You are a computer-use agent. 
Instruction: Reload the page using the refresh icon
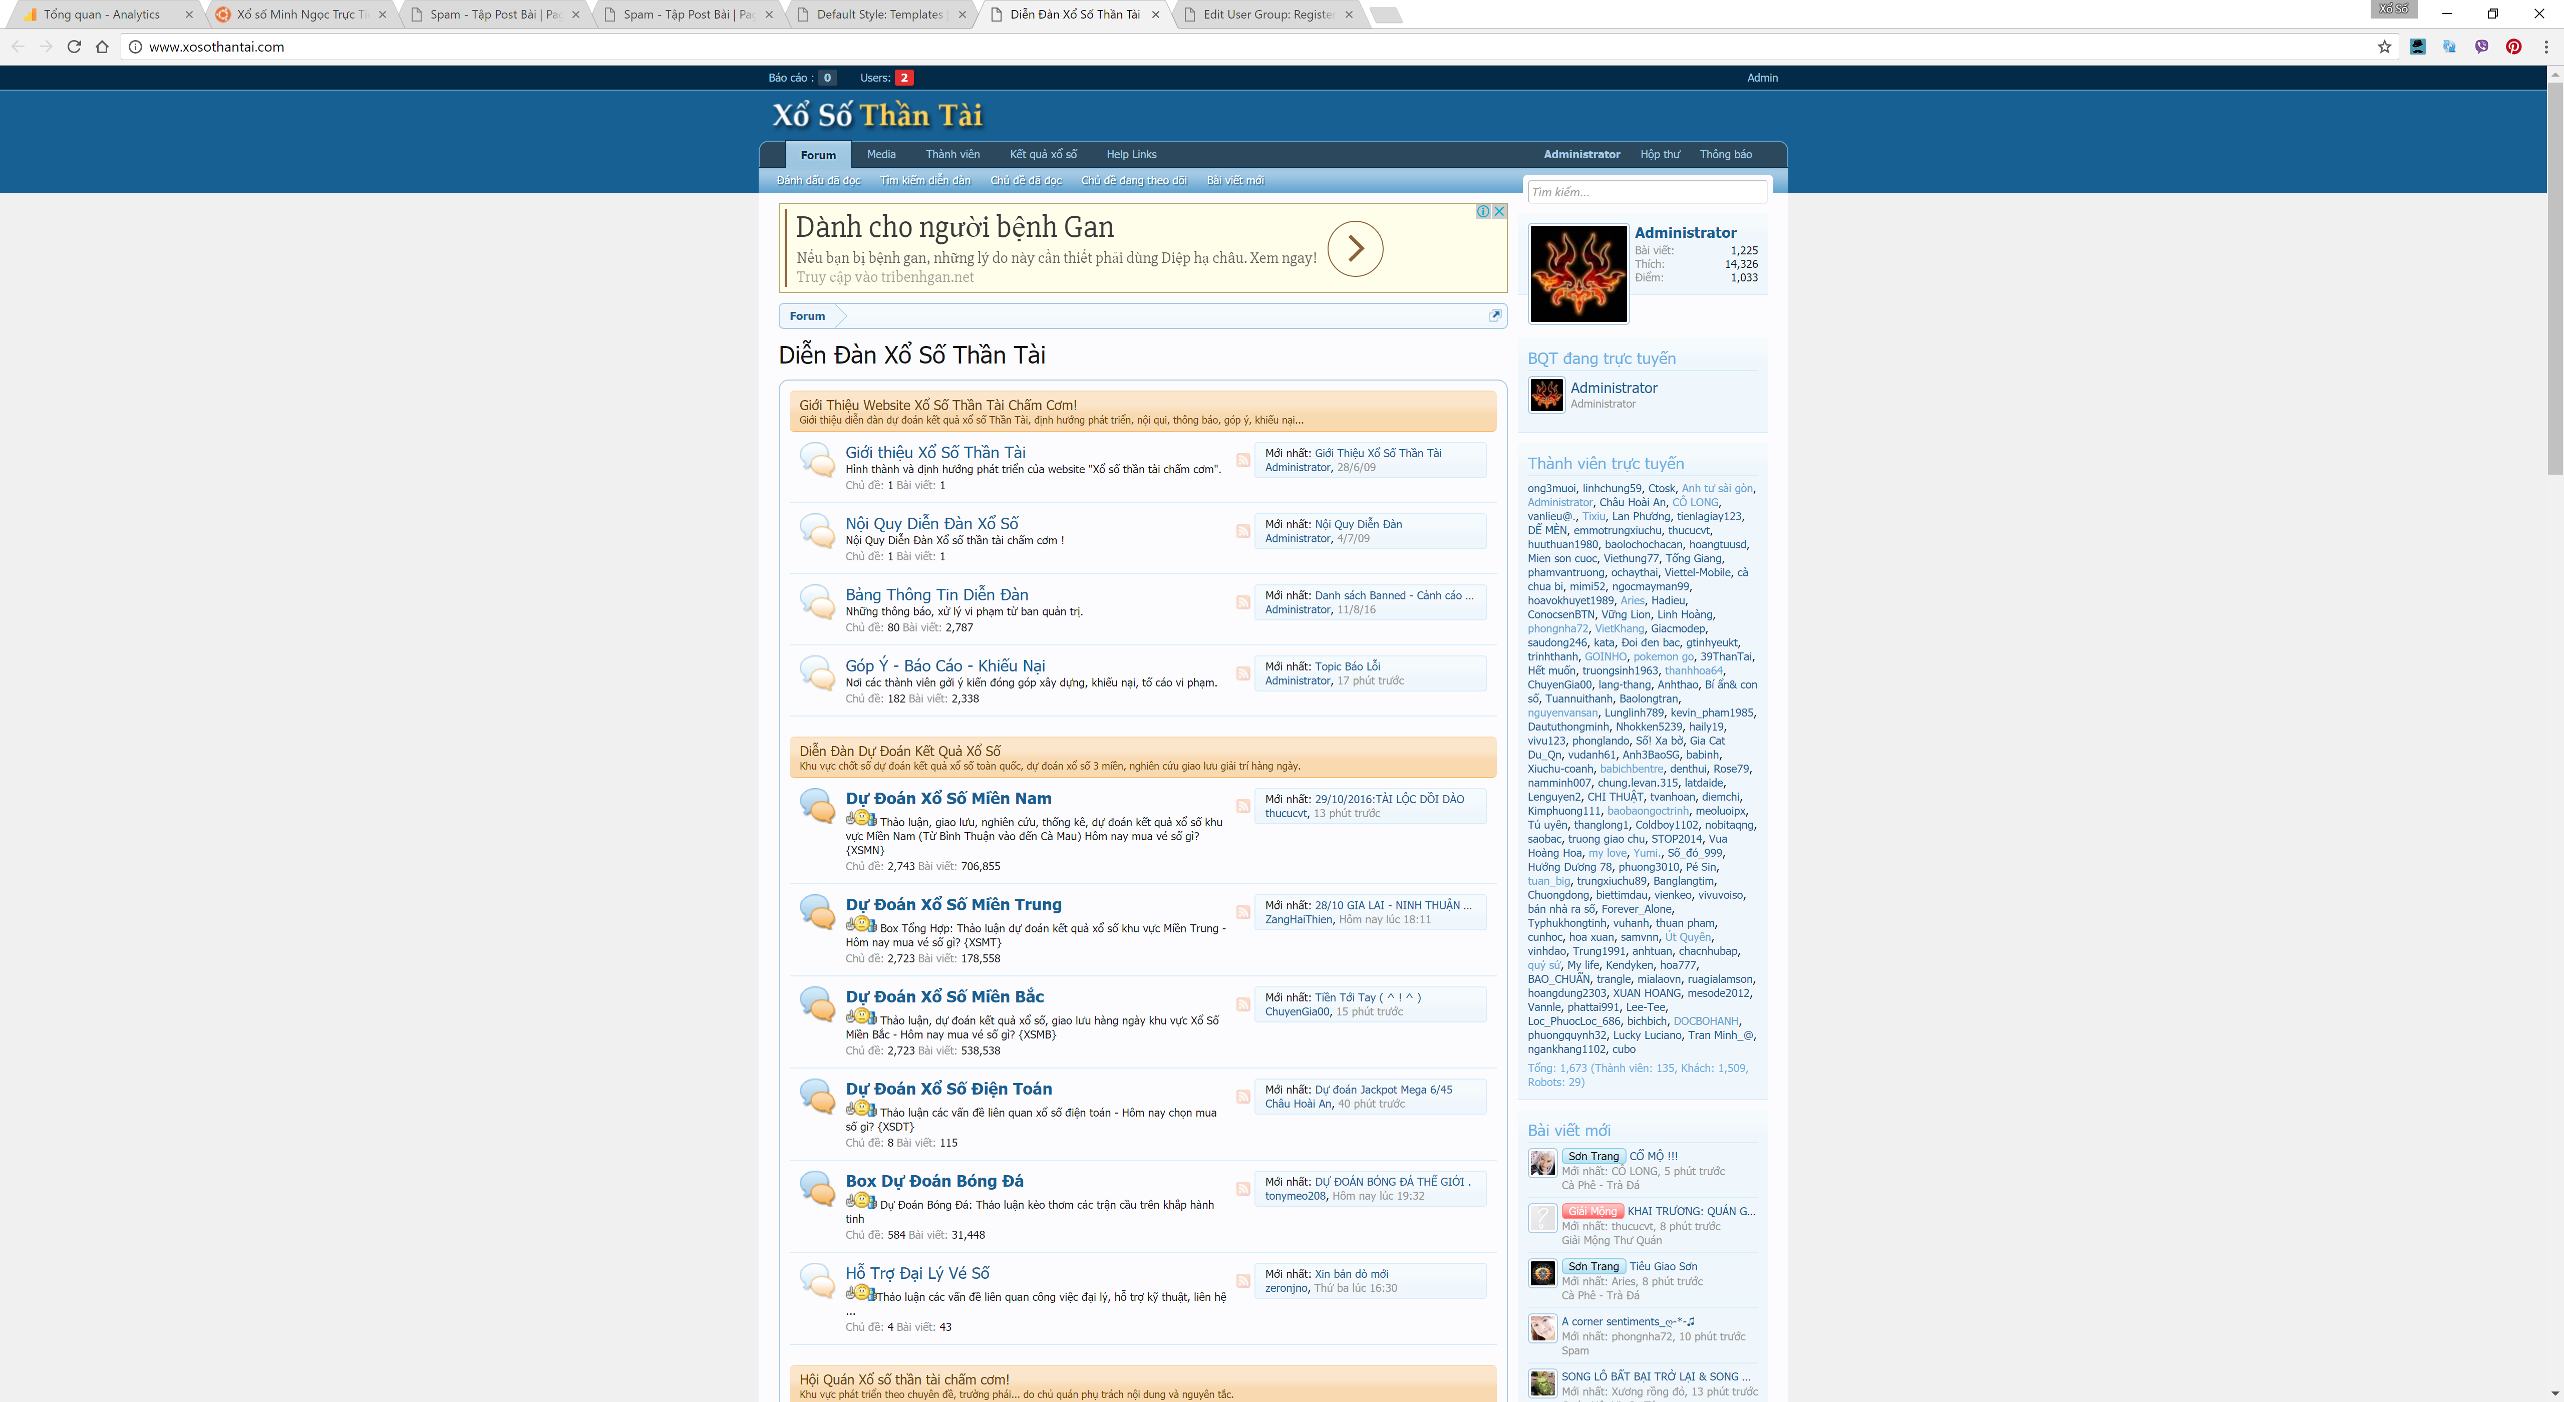[74, 47]
